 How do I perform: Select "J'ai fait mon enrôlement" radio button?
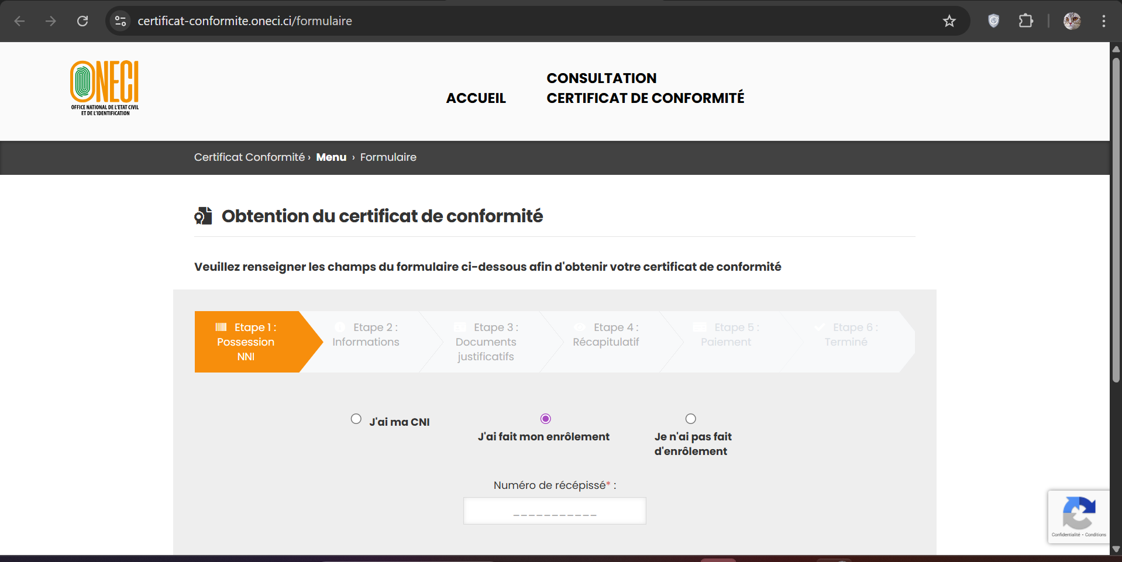tap(546, 419)
